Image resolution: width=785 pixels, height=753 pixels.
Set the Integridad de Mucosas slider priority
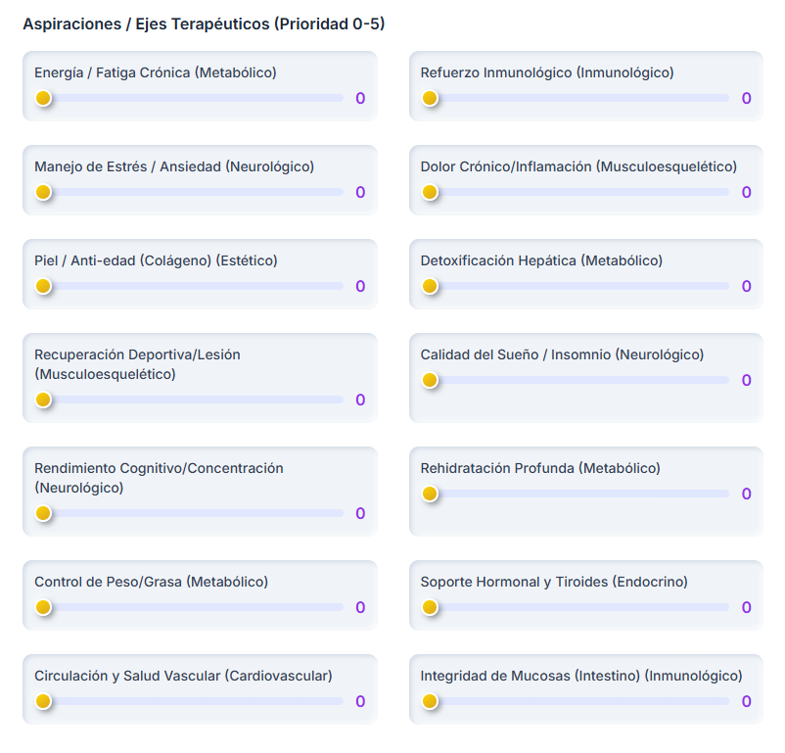click(430, 701)
